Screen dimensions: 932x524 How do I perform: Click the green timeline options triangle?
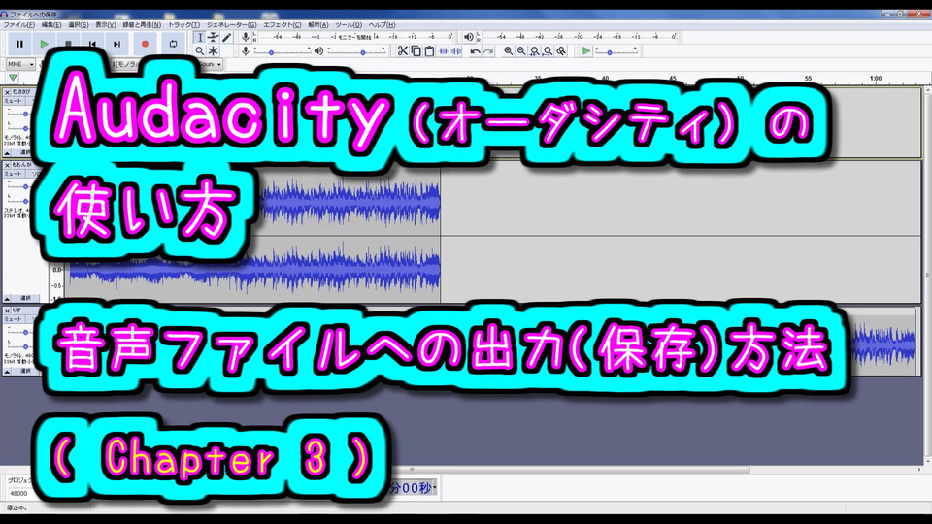coord(13,78)
